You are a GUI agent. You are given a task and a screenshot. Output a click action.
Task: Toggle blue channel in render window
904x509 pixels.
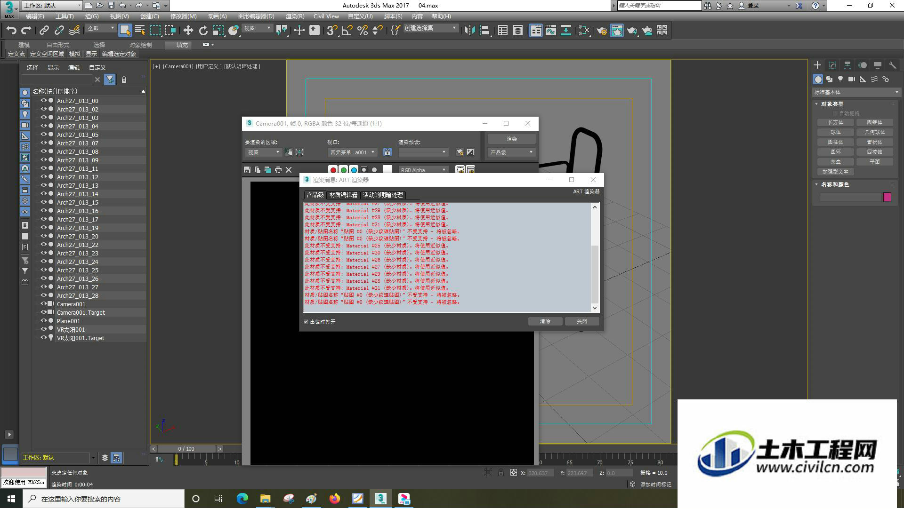354,170
